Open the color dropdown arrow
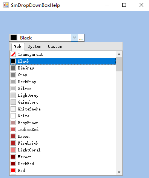This screenshot has height=178, width=149. click(x=74, y=38)
